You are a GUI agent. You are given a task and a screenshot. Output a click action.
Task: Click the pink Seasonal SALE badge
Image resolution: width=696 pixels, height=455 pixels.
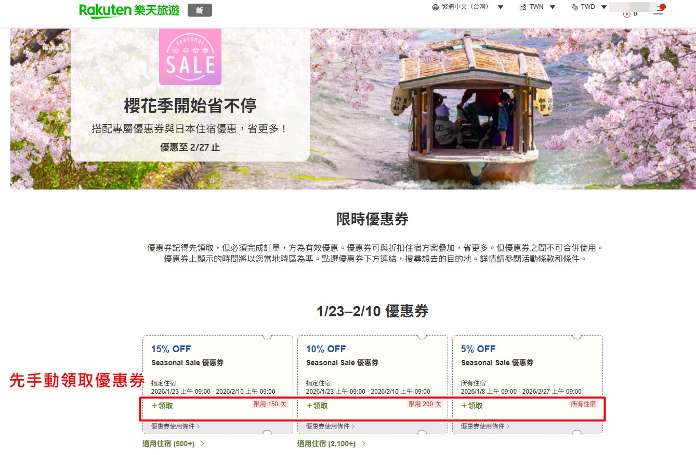190,57
